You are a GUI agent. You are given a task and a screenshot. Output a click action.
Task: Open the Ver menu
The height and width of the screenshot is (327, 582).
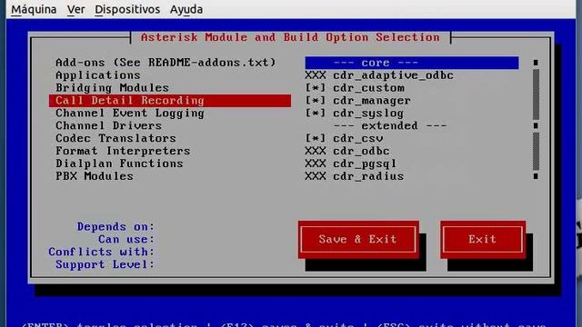pyautogui.click(x=76, y=9)
